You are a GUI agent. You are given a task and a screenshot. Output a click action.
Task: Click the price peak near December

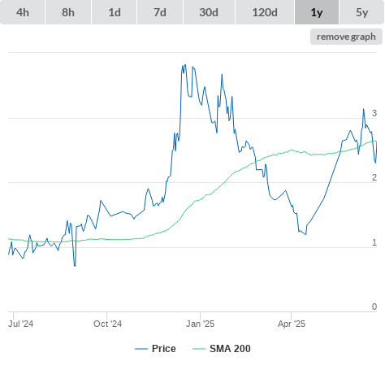click(185, 65)
